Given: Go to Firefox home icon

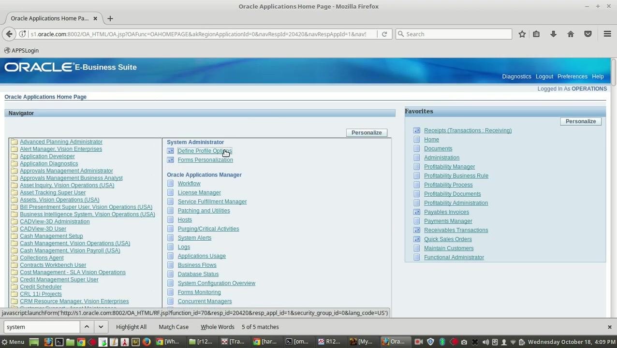Looking at the screenshot, I should tap(571, 34).
